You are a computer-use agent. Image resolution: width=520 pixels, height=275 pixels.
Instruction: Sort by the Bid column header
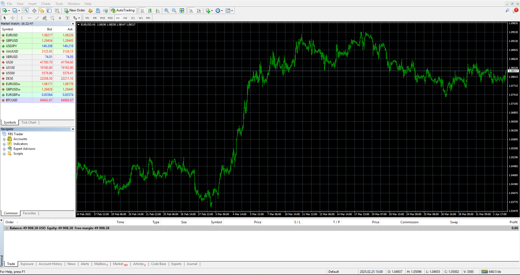coord(43,29)
